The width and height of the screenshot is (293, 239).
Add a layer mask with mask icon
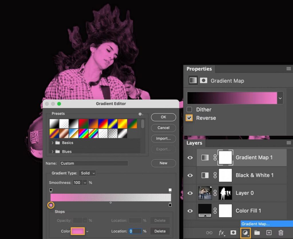click(x=233, y=233)
